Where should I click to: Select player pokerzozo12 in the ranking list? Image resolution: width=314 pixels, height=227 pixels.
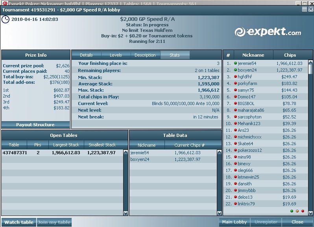[266, 150]
